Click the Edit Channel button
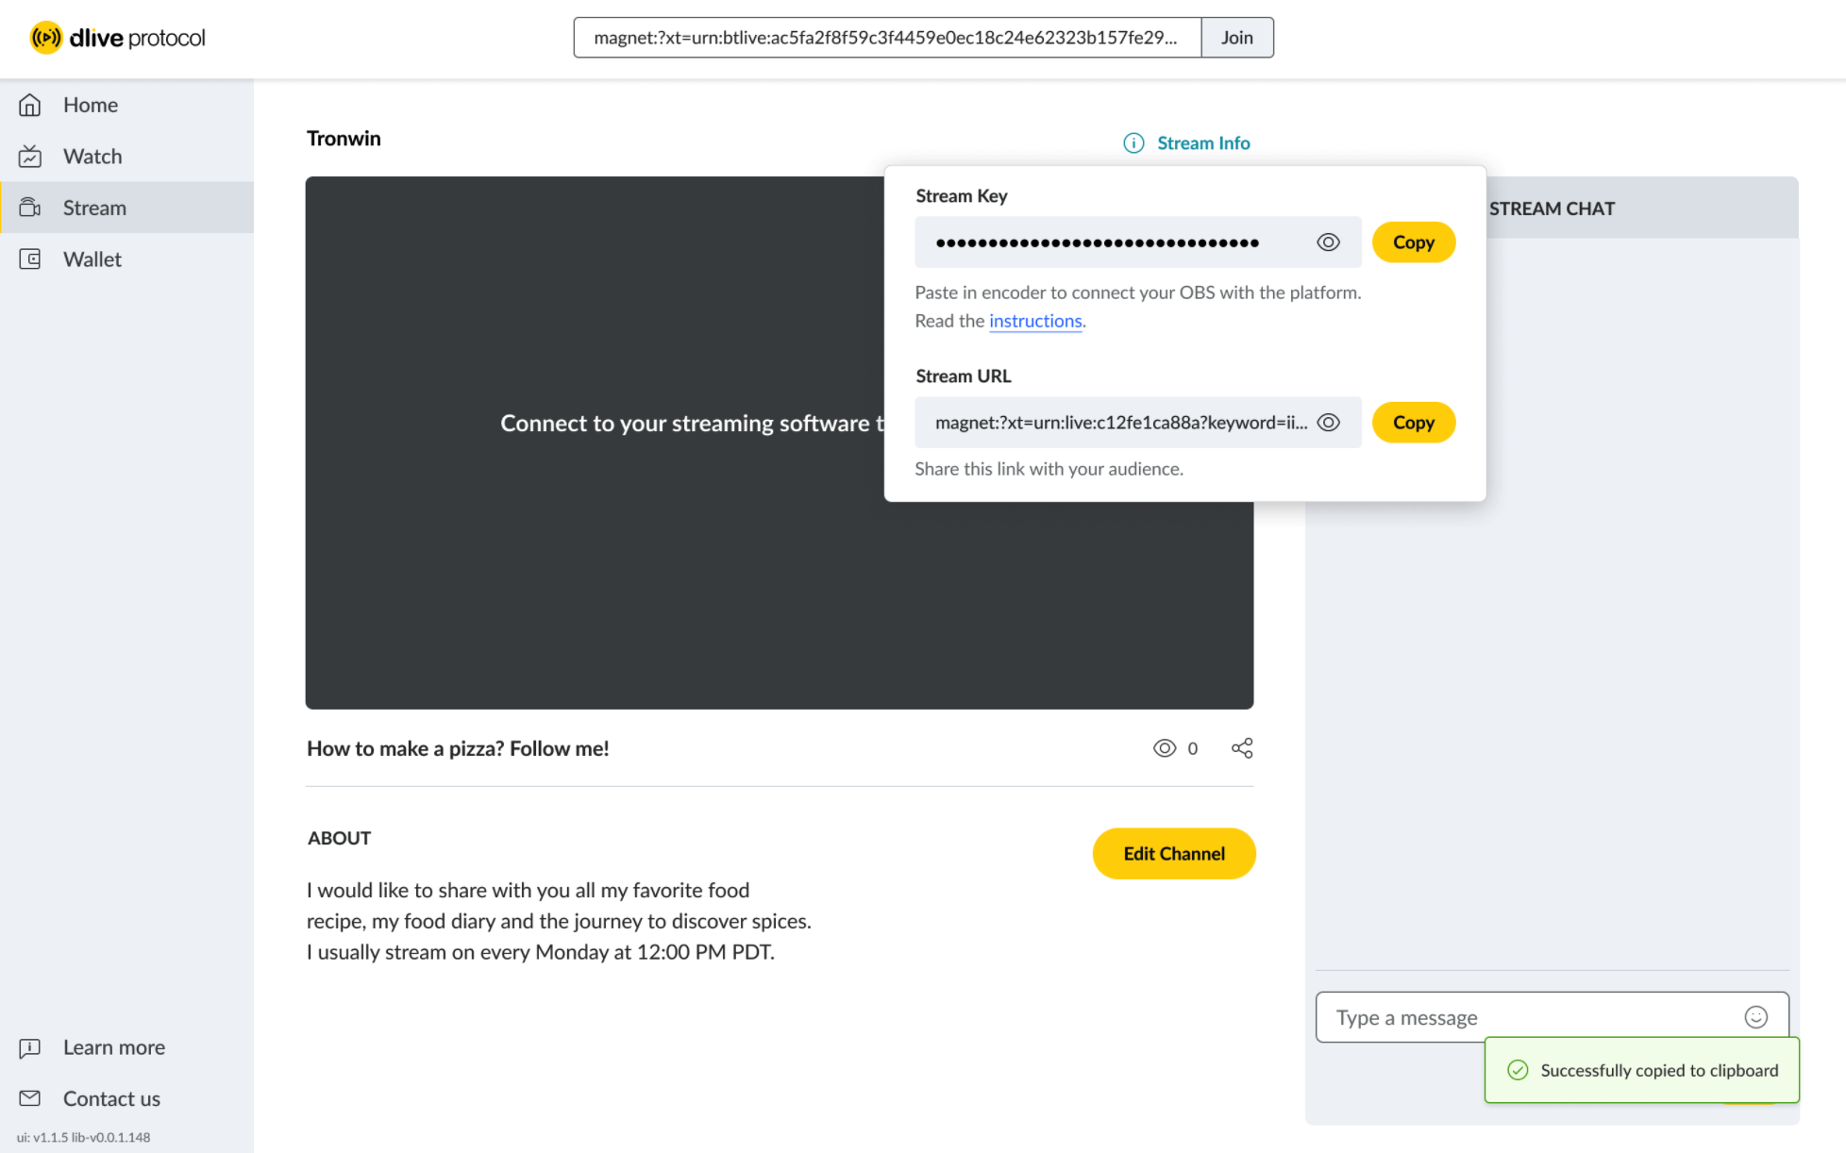The image size is (1846, 1153). click(1173, 854)
